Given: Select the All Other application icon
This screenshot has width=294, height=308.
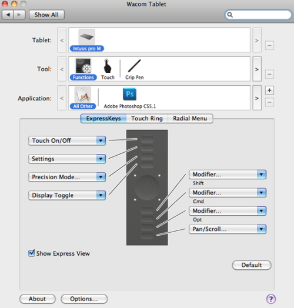Looking at the screenshot, I should 83,95.
